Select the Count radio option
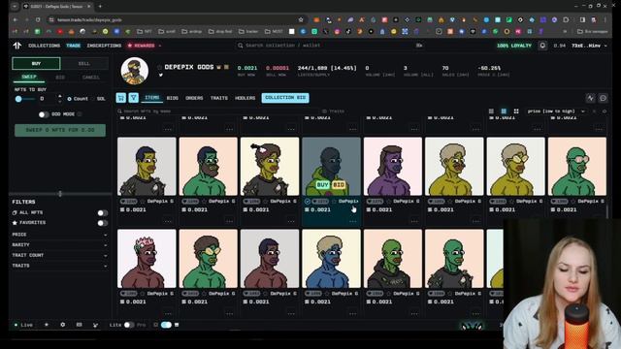Image resolution: width=621 pixels, height=349 pixels. click(69, 99)
